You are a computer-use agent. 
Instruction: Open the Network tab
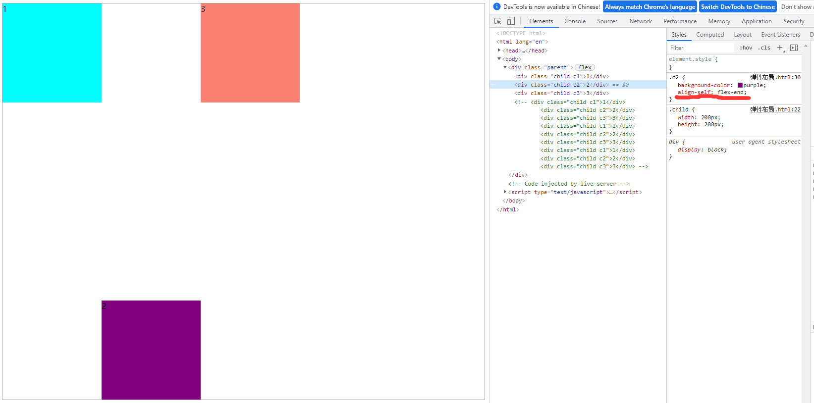pos(641,21)
